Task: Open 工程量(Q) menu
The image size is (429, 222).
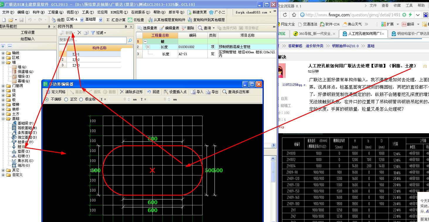Action: [x=55, y=12]
